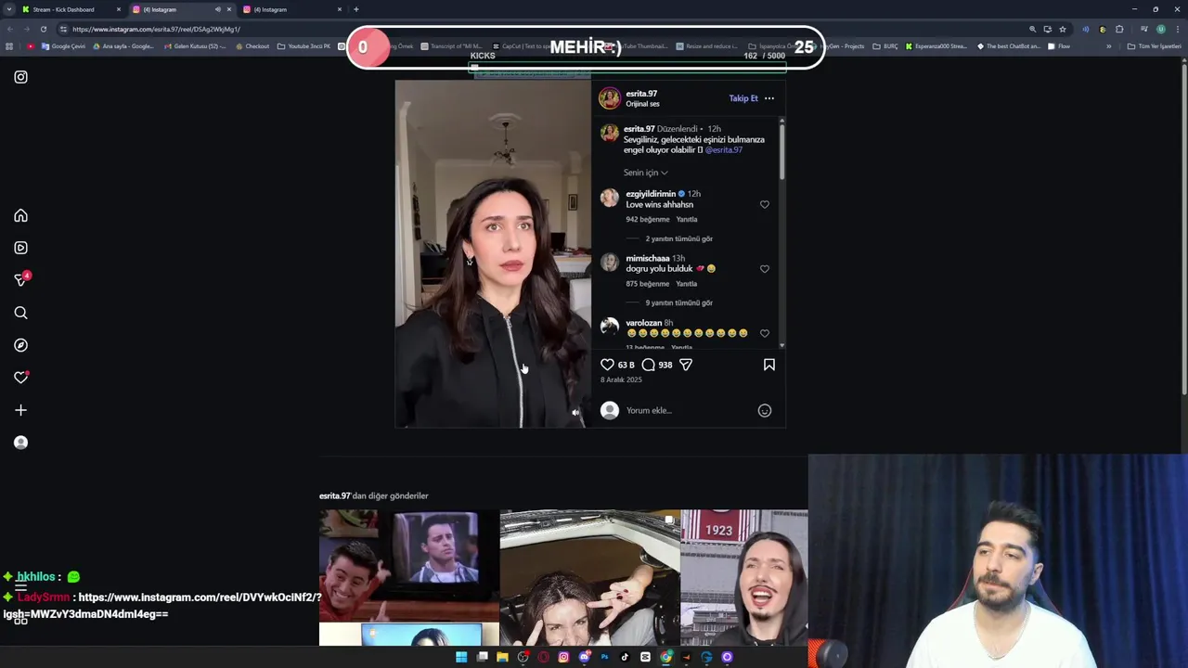Click share paper-plane icon under post
The height and width of the screenshot is (668, 1188).
point(686,365)
